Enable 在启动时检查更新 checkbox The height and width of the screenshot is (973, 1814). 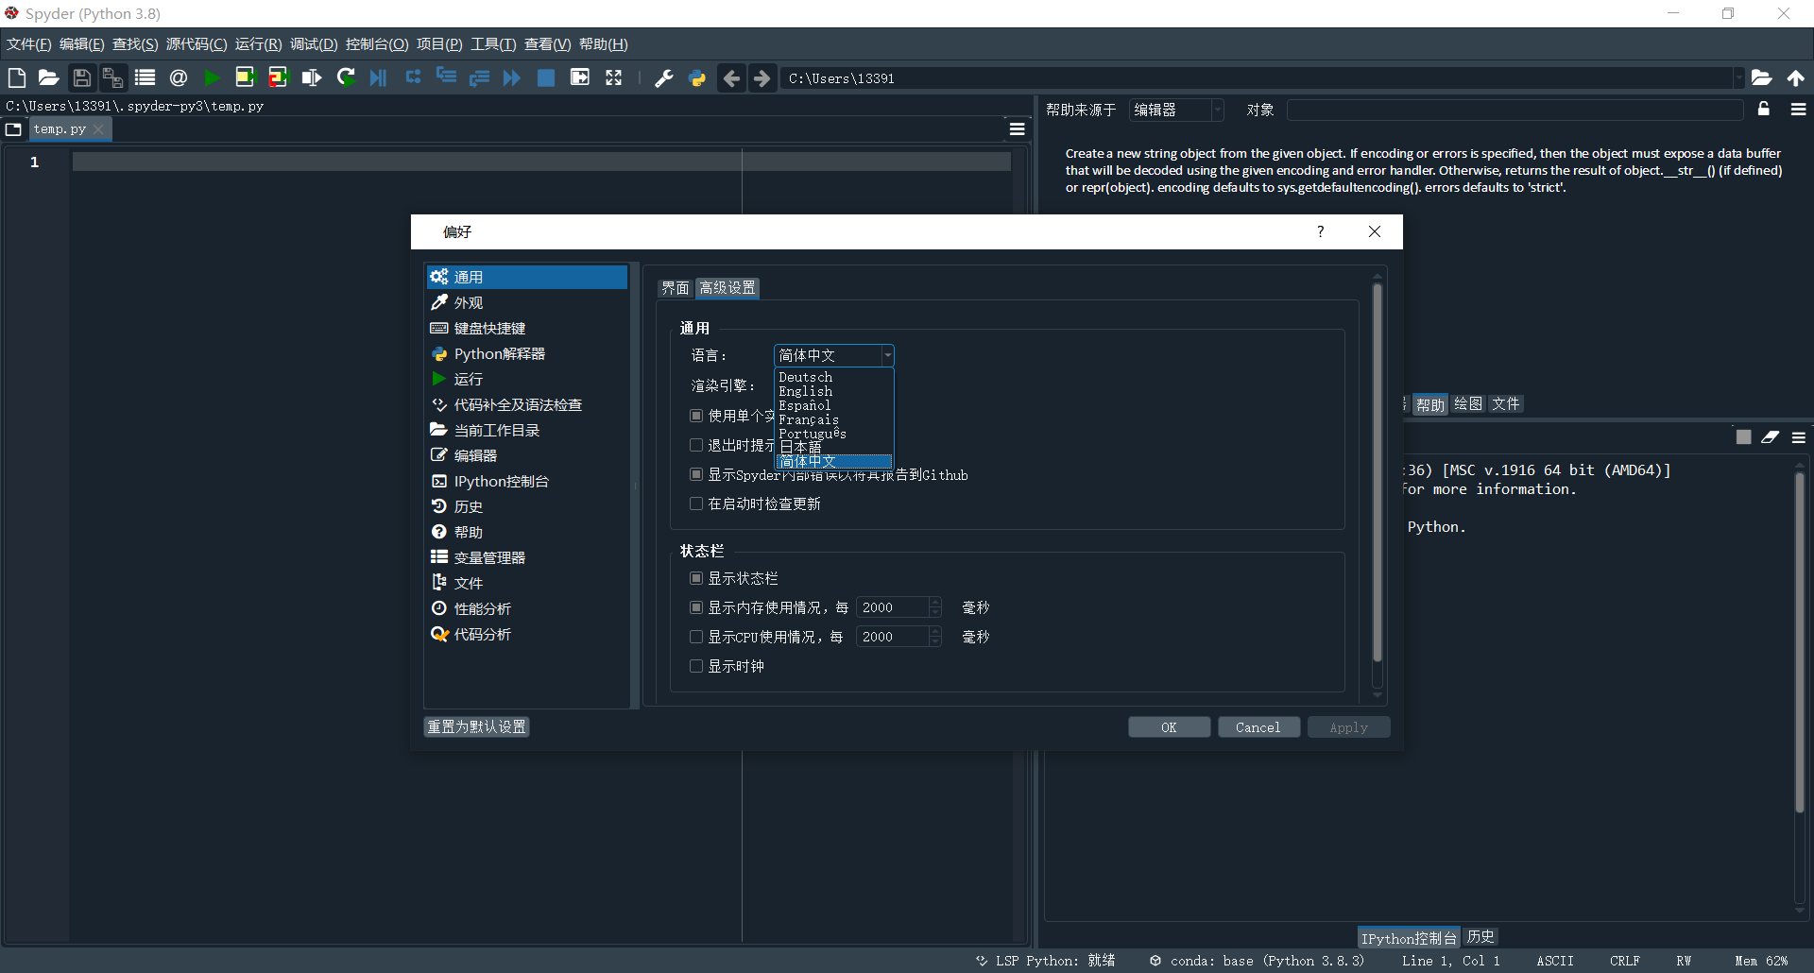pos(696,504)
